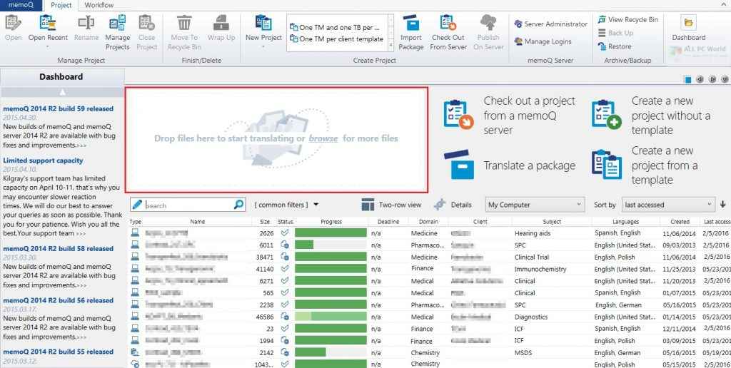
Task: Toggle sort direction arrow next to last accessed
Action: click(722, 205)
